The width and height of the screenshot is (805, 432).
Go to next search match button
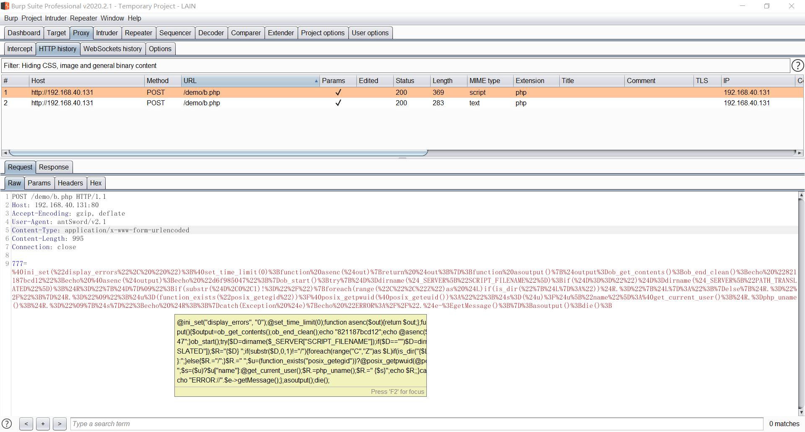click(x=60, y=424)
